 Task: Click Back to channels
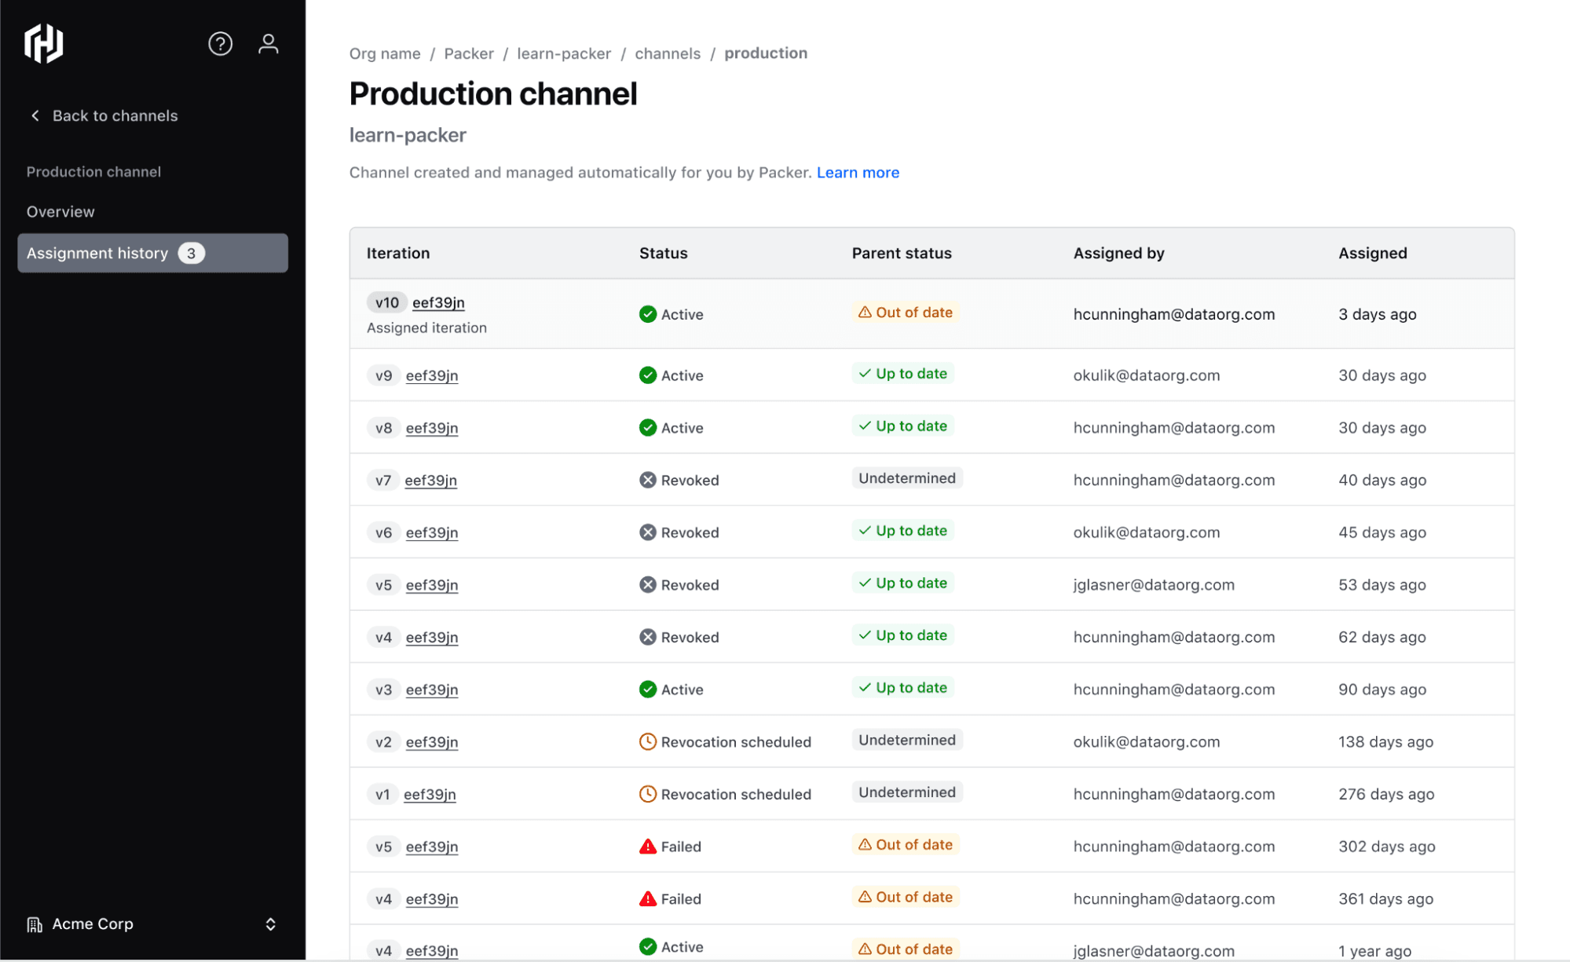(115, 115)
